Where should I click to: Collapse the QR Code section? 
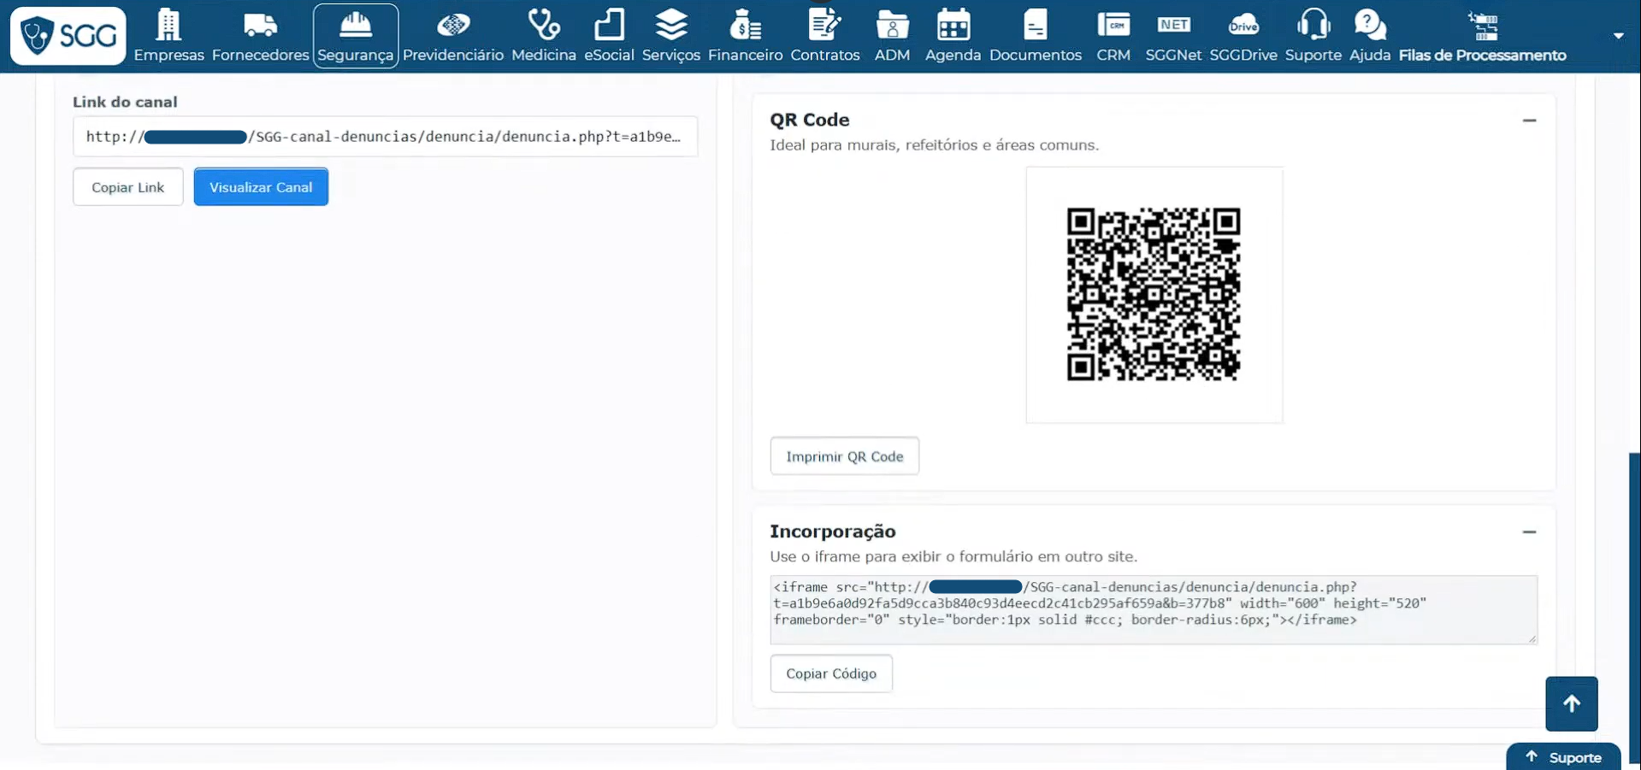point(1529,120)
